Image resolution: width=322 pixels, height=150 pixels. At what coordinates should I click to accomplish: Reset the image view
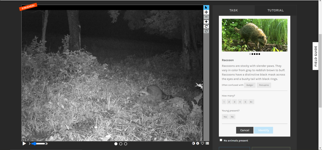coord(206,31)
